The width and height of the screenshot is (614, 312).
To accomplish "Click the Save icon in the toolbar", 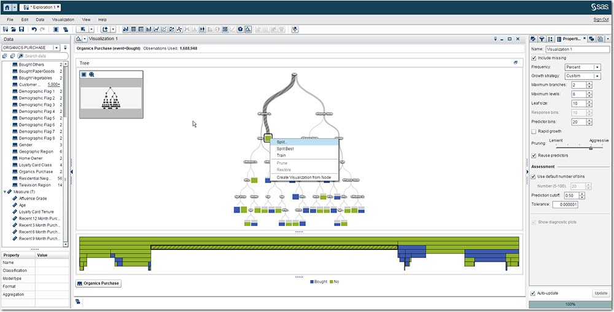I will pos(22,29).
